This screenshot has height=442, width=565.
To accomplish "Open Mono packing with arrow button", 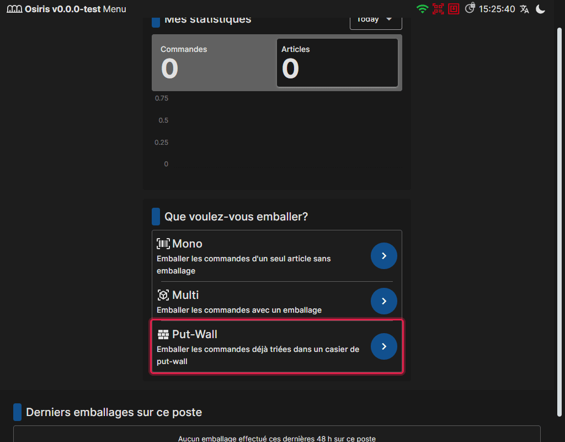I will pyautogui.click(x=384, y=256).
